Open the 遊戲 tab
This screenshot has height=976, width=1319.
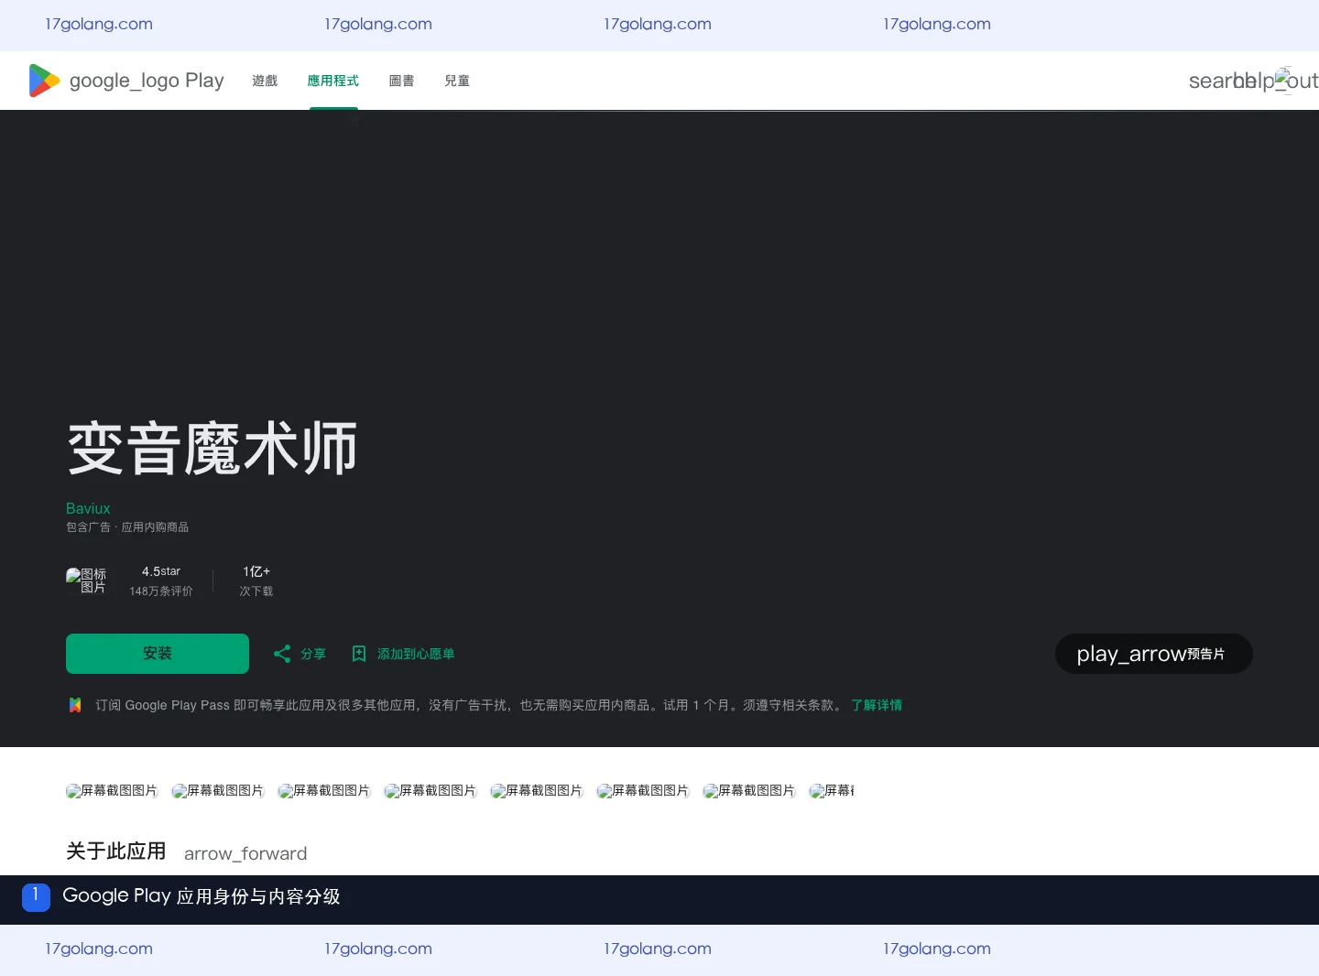tap(265, 81)
